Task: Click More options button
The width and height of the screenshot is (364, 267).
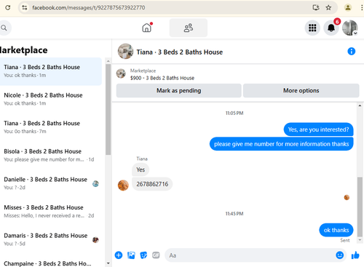Action: pos(301,90)
